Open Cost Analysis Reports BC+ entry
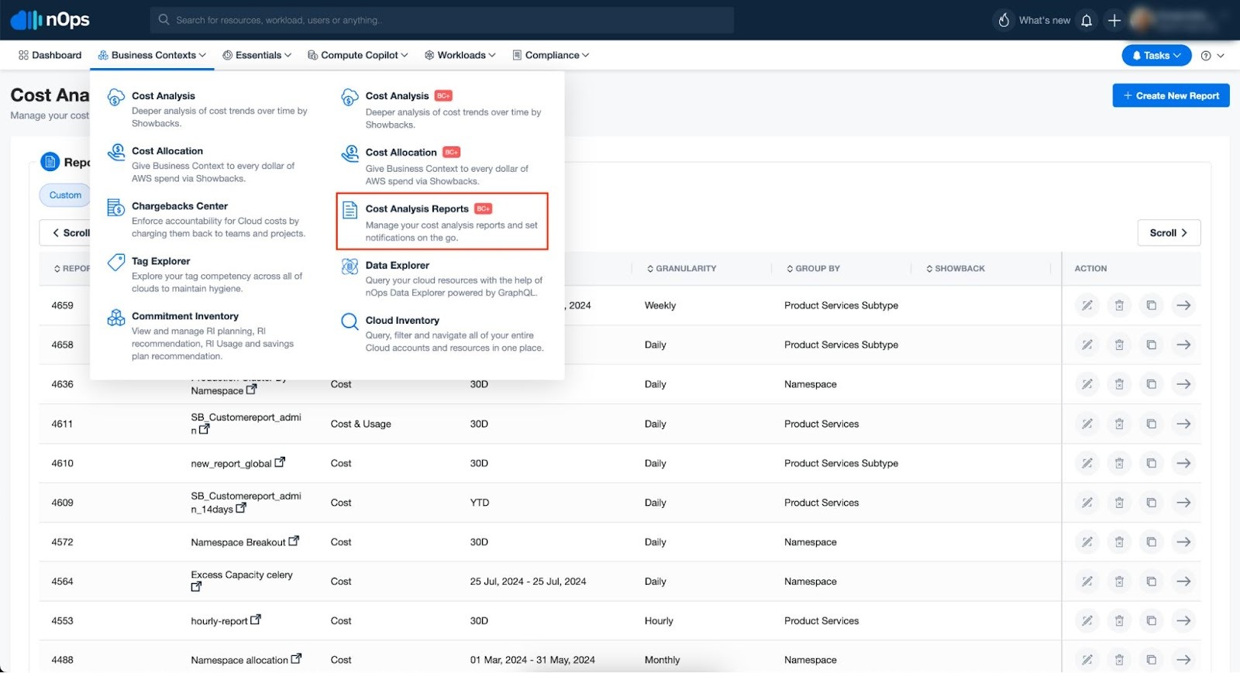Viewport: 1240px width, 673px height. tap(442, 221)
